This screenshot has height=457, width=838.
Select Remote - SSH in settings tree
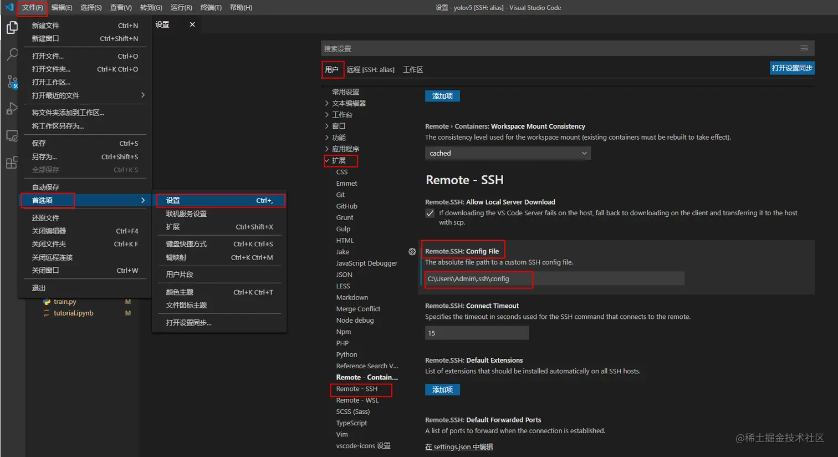click(x=356, y=389)
